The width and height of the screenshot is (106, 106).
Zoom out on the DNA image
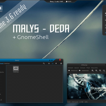point(96,70)
